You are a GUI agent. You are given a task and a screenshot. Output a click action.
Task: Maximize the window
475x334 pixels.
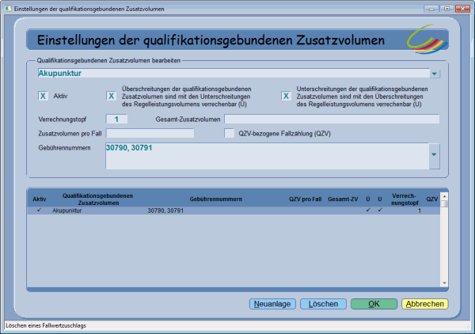click(446, 9)
